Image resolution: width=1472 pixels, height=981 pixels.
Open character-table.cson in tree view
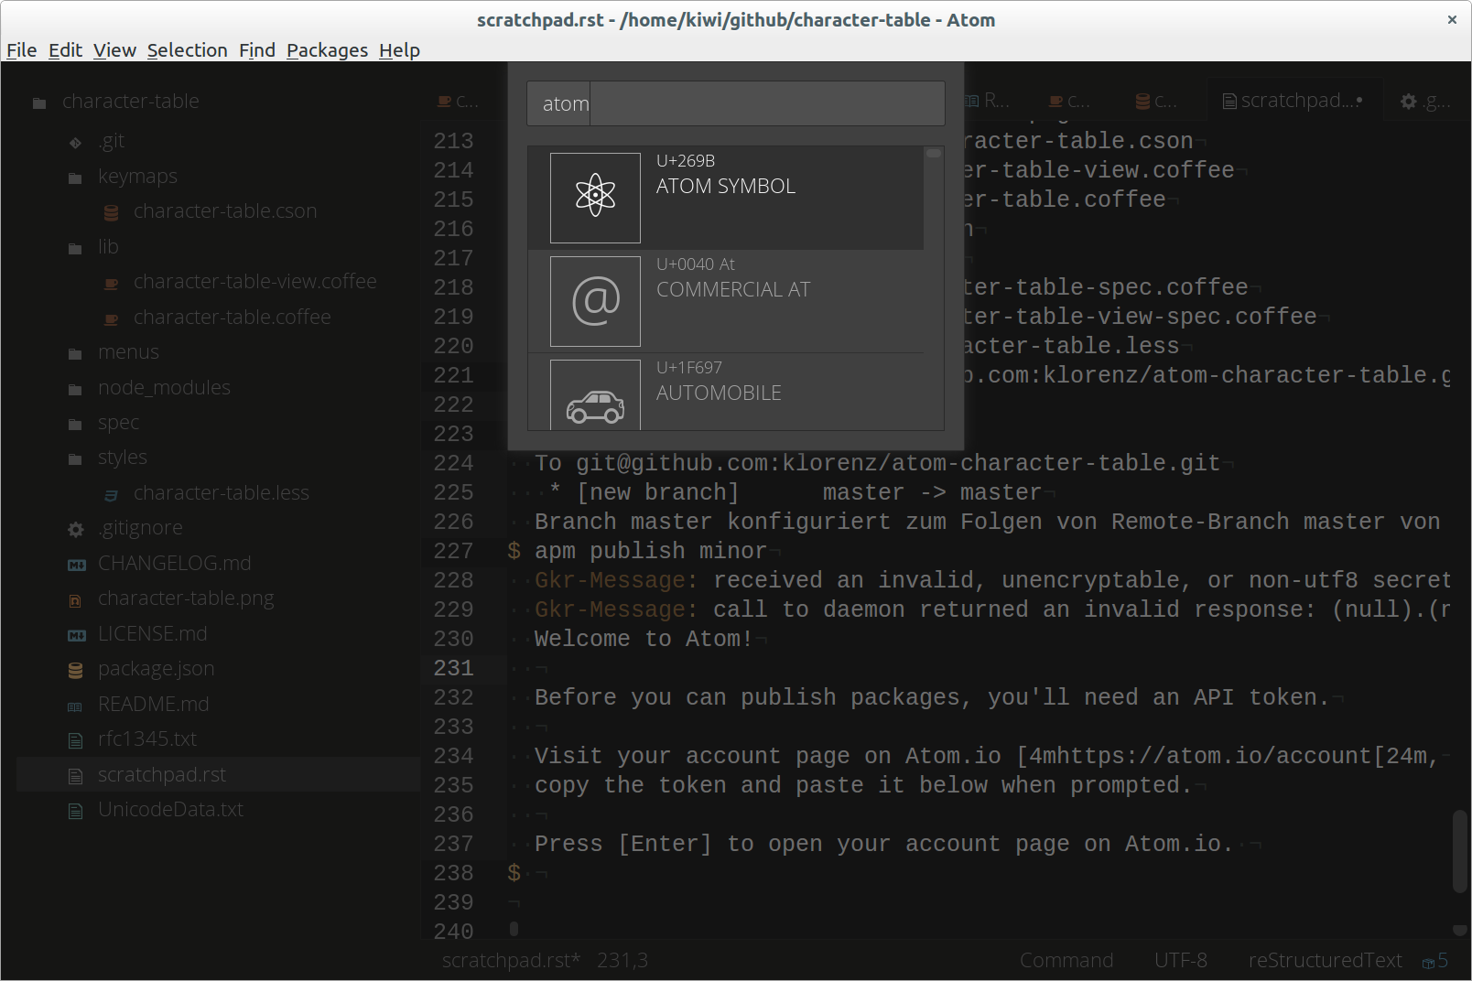225,211
